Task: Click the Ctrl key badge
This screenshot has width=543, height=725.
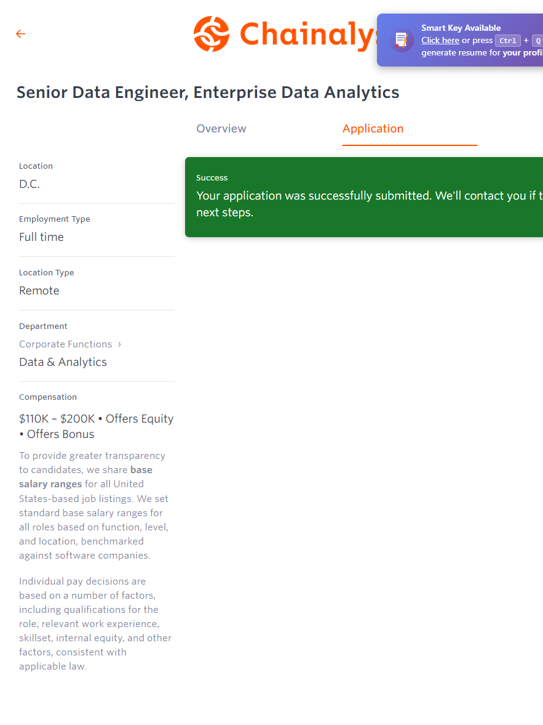Action: click(508, 41)
